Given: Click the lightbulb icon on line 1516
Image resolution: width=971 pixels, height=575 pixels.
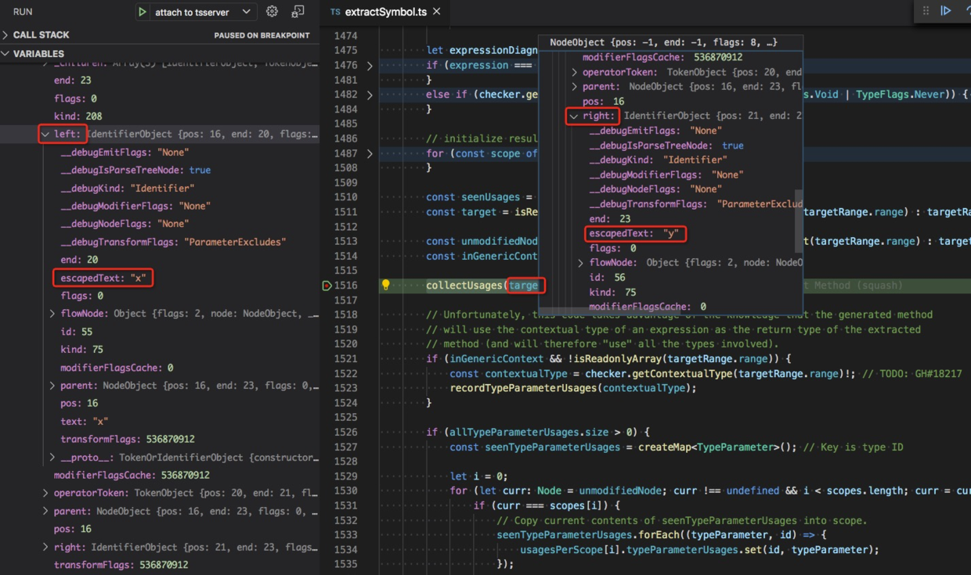Looking at the screenshot, I should pyautogui.click(x=385, y=285).
